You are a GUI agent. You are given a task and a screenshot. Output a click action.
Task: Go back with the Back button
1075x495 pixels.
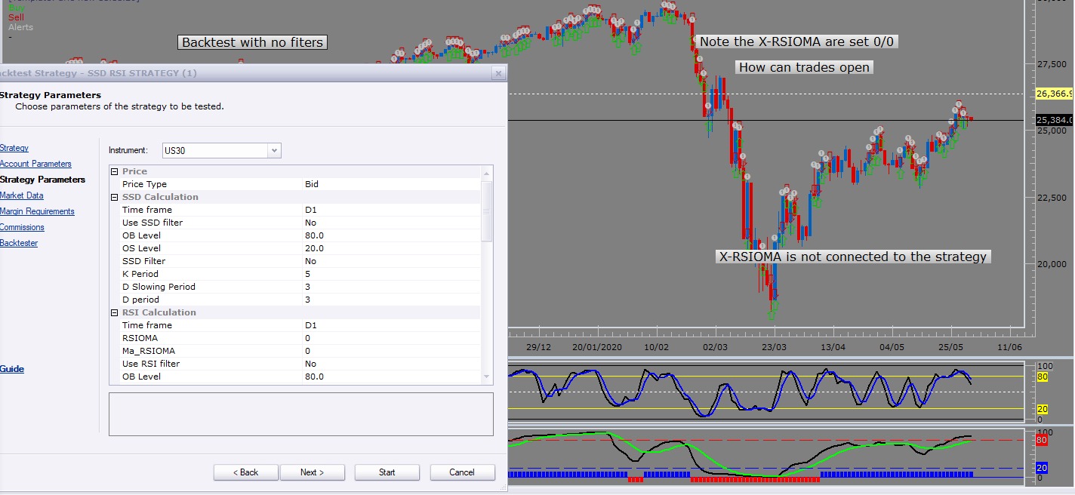246,472
